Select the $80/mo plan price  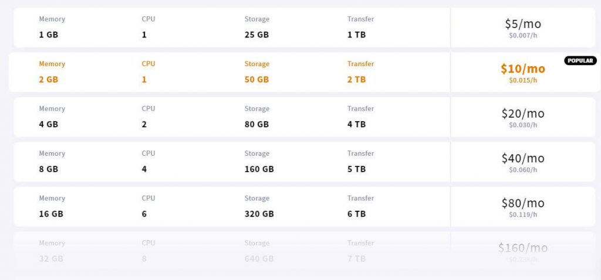pos(523,203)
